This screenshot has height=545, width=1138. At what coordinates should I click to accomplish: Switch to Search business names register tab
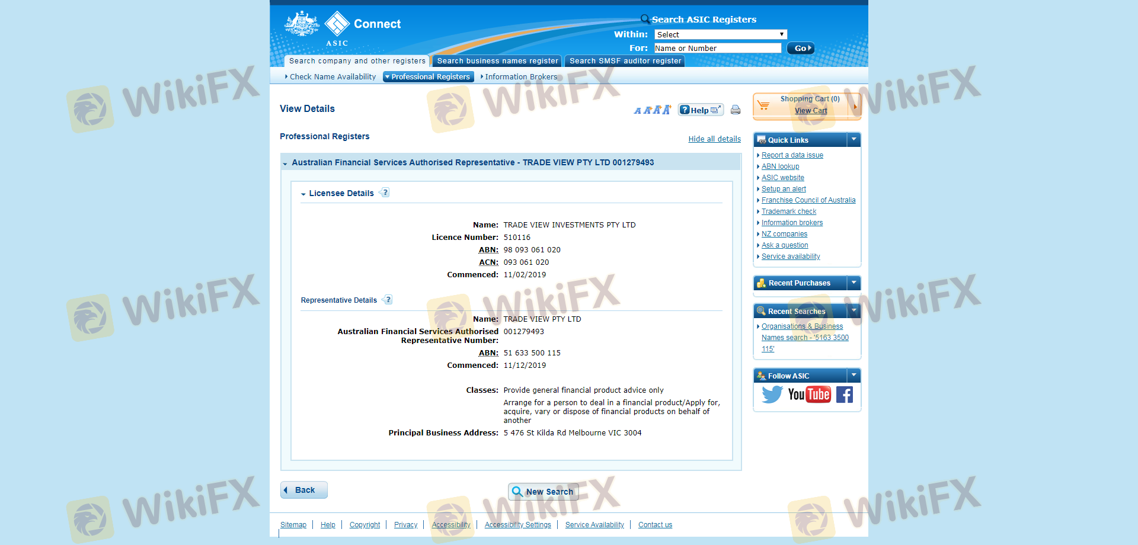tap(497, 61)
